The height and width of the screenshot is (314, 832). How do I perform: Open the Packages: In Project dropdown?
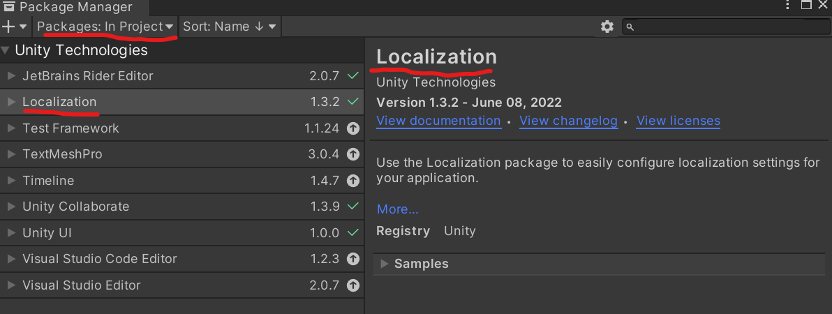click(105, 27)
